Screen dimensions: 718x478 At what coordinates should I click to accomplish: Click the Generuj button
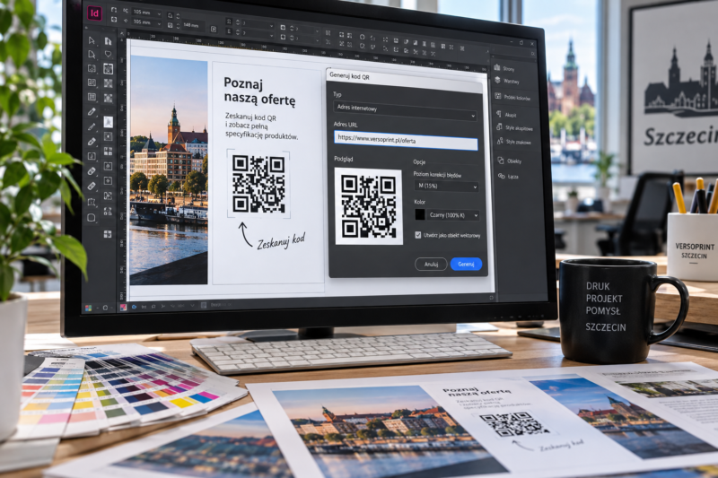pos(466,264)
